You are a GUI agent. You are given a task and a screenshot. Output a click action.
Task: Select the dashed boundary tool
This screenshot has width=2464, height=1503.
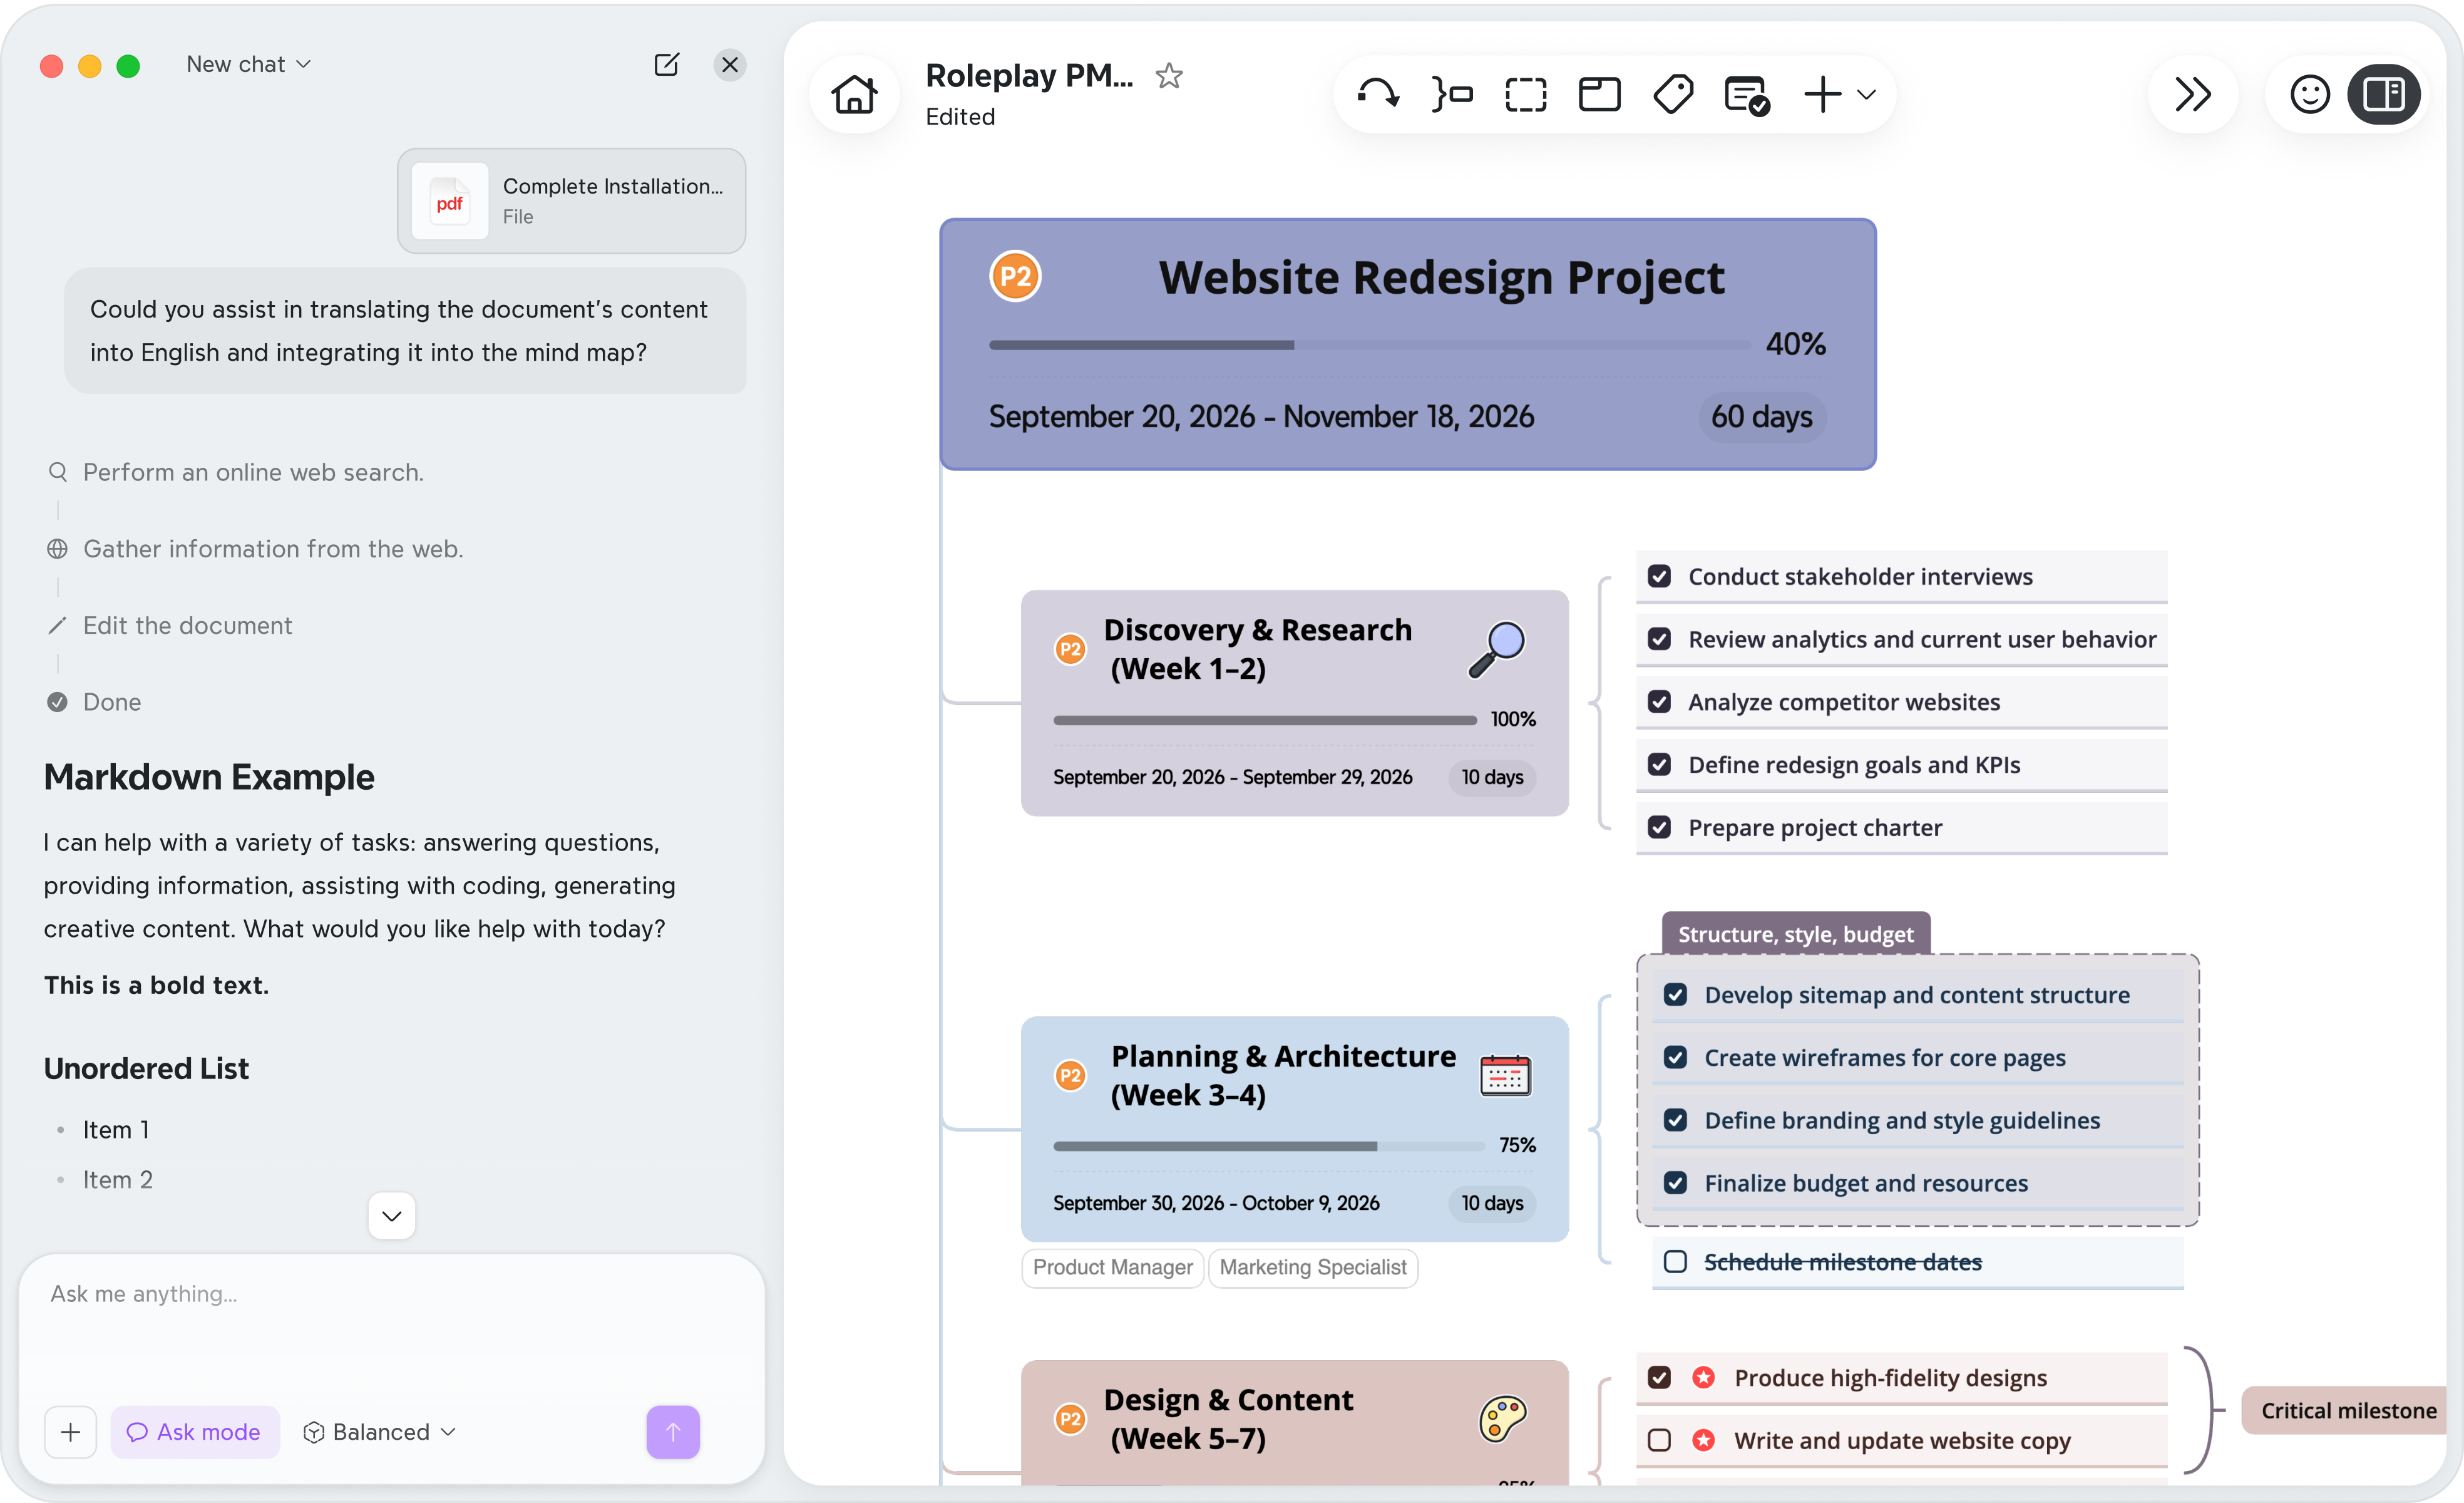tap(1526, 94)
